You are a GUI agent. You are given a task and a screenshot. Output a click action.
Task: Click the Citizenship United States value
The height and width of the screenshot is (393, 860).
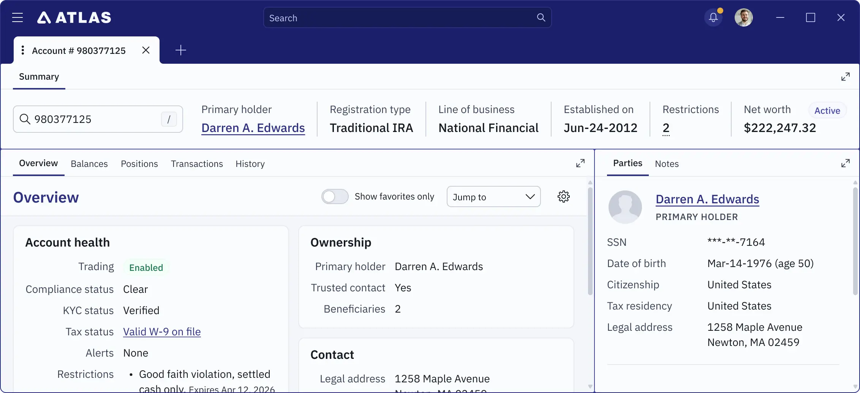click(739, 285)
